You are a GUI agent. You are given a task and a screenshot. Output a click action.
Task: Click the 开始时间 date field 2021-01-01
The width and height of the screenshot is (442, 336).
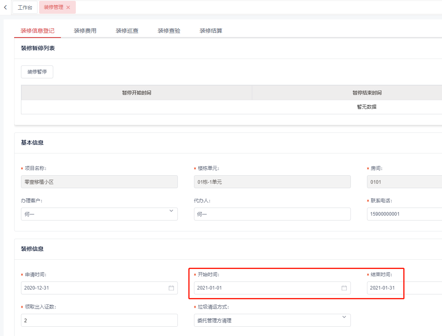[272, 288]
